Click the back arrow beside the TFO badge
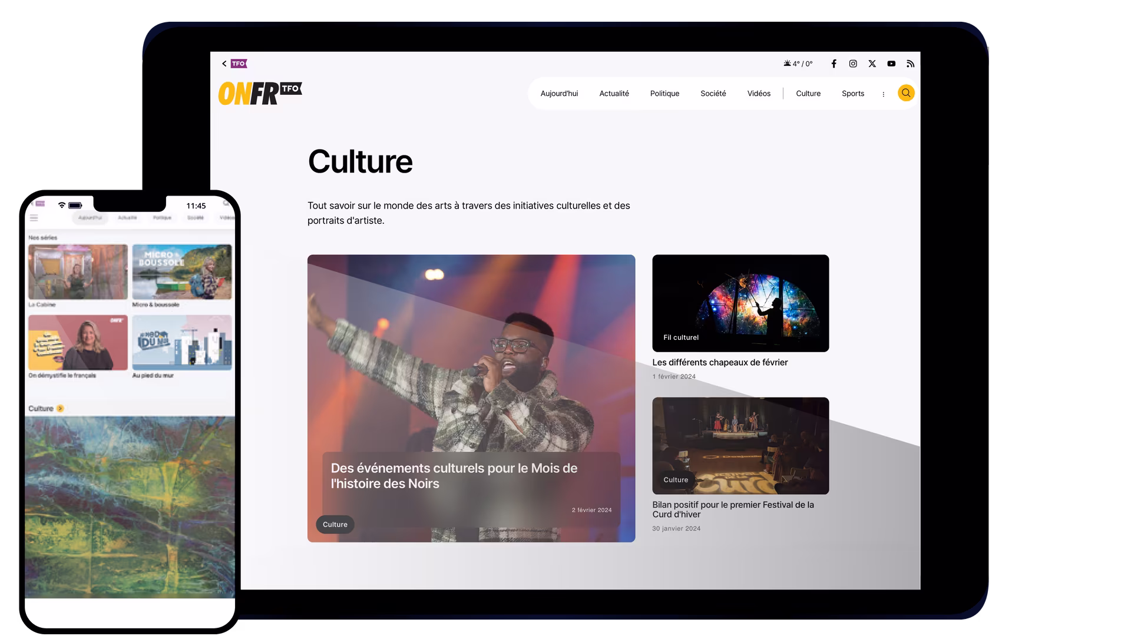This screenshot has width=1131, height=636. coord(224,64)
